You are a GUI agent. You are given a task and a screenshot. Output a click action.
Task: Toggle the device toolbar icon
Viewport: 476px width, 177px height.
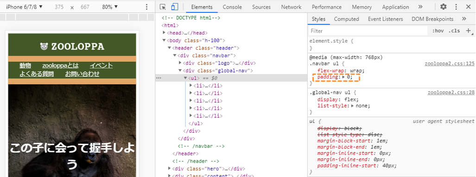[x=174, y=6]
